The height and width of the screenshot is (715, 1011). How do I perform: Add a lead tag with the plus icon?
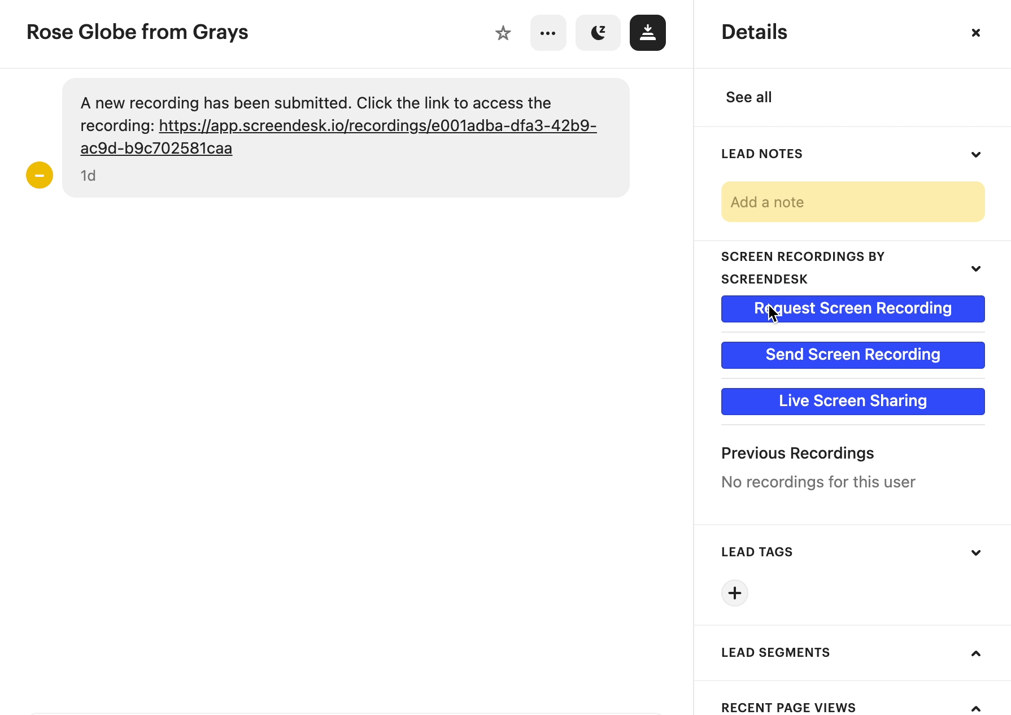click(734, 593)
